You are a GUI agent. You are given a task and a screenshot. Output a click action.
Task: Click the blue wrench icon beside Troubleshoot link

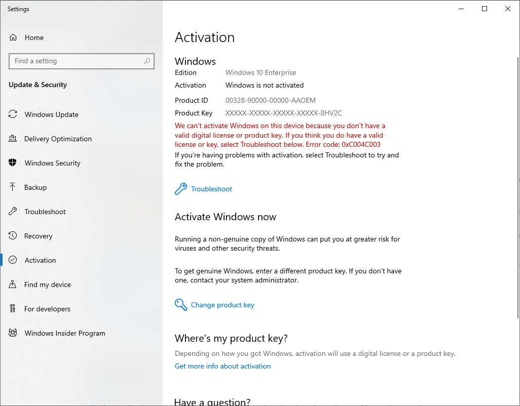click(181, 189)
